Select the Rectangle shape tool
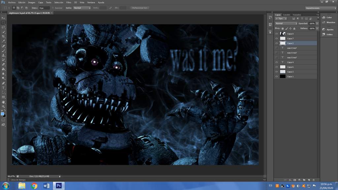Screen dimensions: 338x190 pos(3,97)
